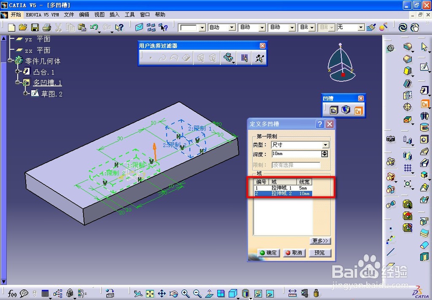Click the 预览 button
This screenshot has width=432, height=300.
(320, 253)
